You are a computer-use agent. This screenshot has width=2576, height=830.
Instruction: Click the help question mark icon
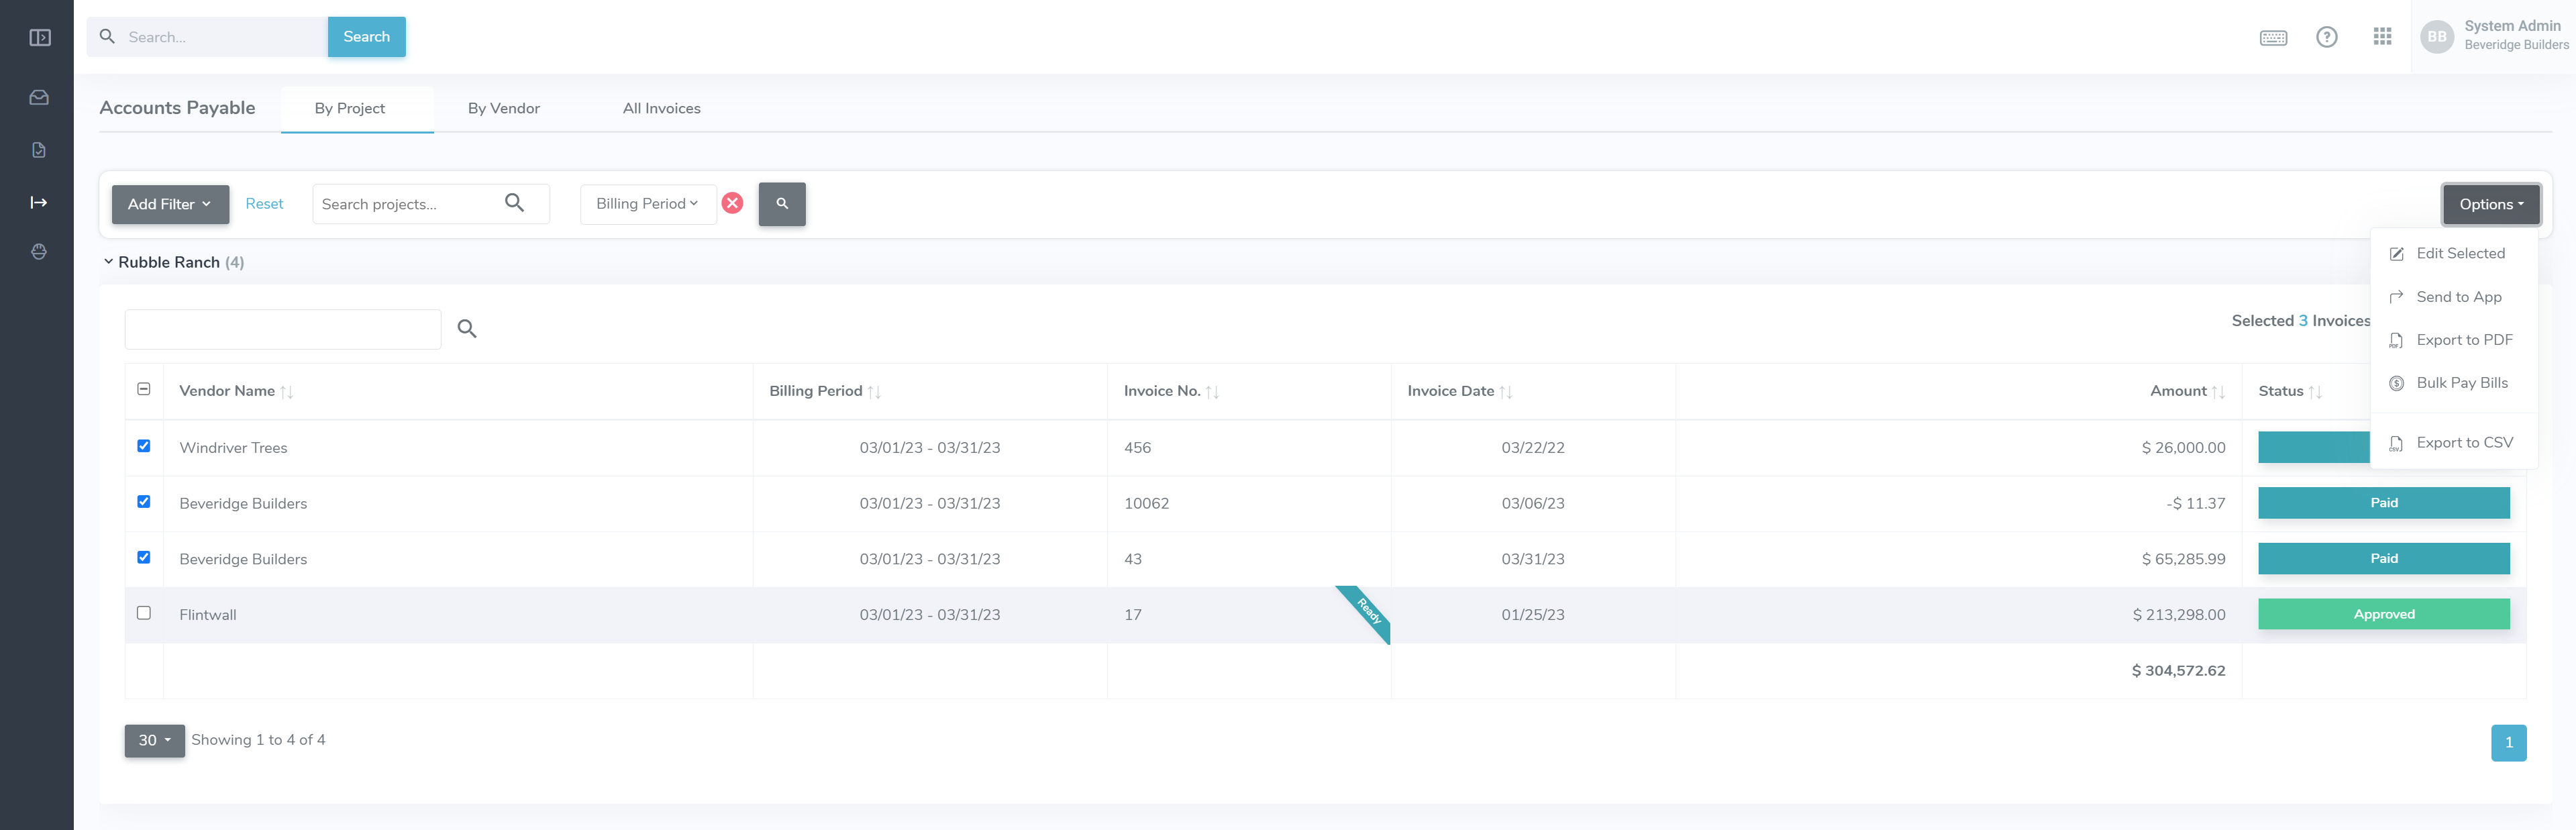pos(2326,37)
